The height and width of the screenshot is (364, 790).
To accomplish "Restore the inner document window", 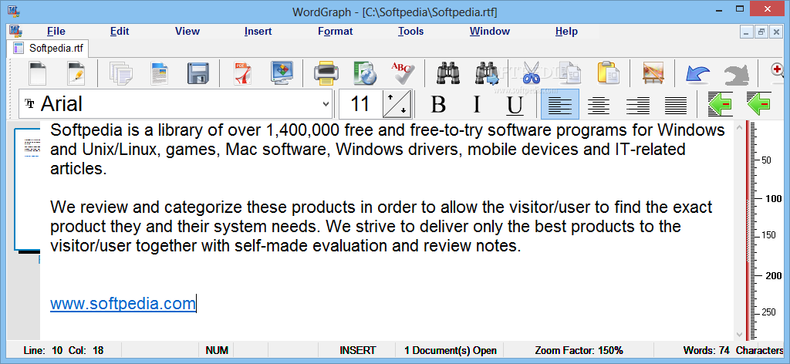I will click(x=761, y=32).
